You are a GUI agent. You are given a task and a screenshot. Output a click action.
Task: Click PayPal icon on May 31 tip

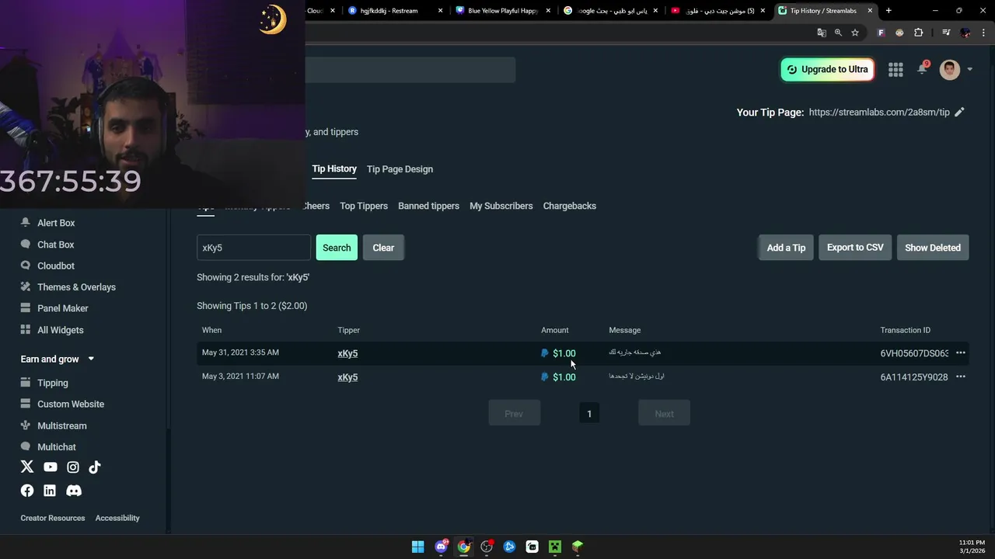pyautogui.click(x=544, y=353)
